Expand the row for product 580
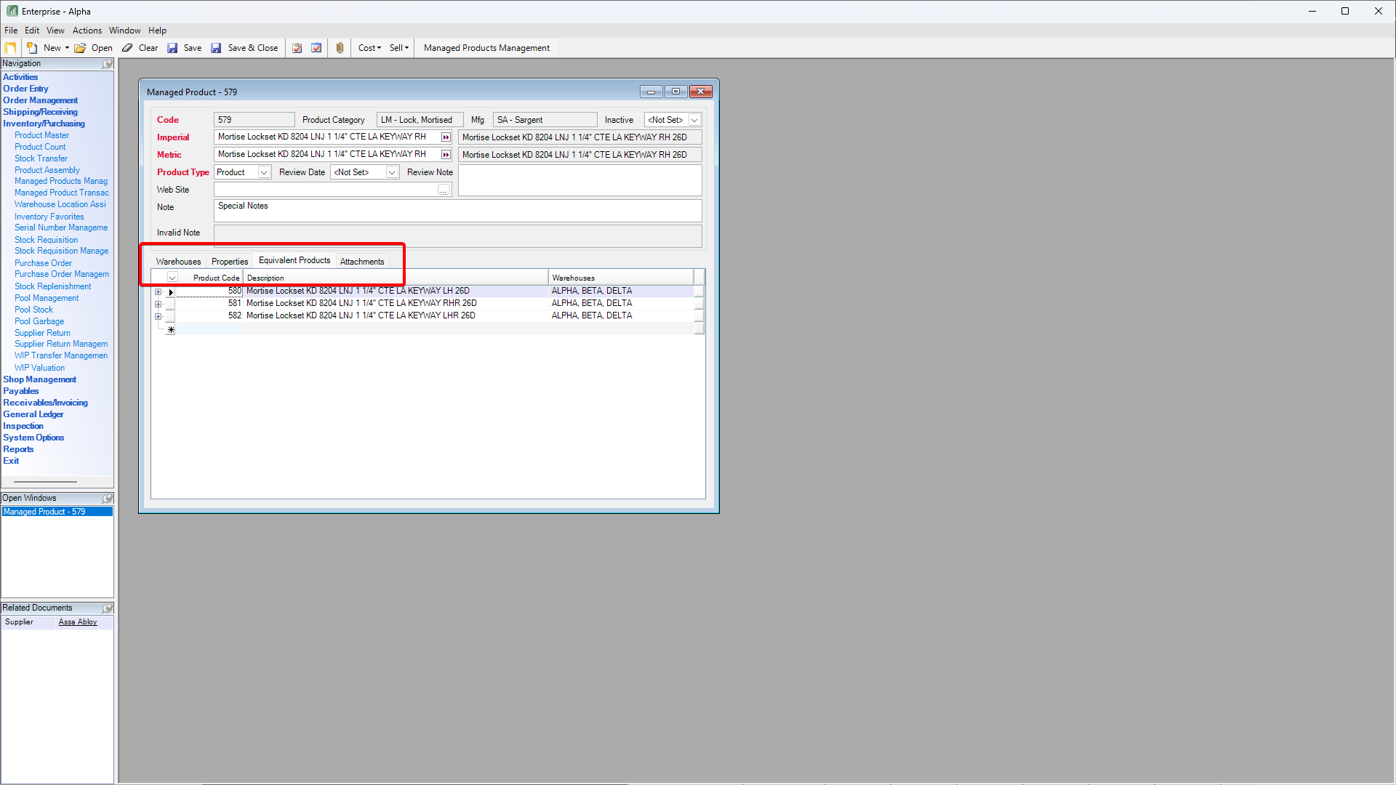The width and height of the screenshot is (1396, 785). coord(158,291)
